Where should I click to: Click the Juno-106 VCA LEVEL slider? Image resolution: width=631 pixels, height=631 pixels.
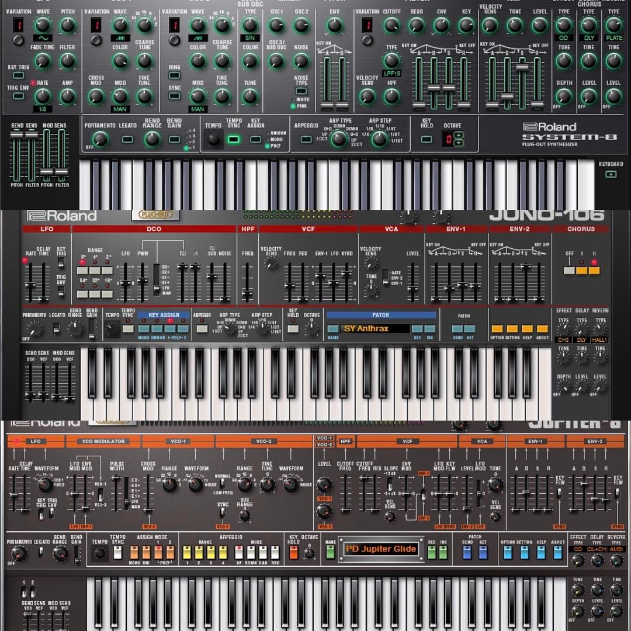coord(412,283)
